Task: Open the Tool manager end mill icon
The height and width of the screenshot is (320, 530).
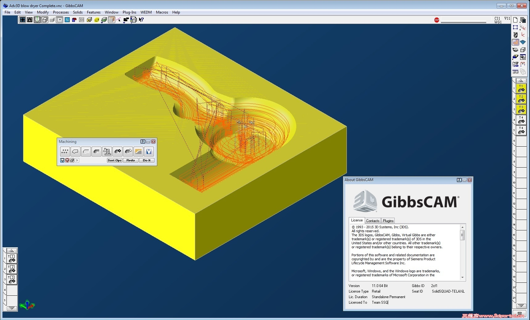Action: click(515, 35)
